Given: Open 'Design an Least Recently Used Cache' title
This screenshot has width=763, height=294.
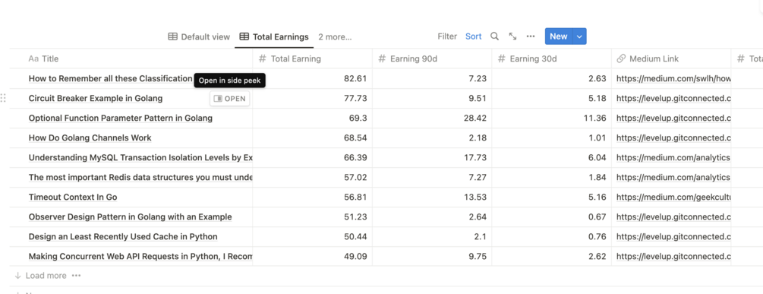Looking at the screenshot, I should (123, 236).
